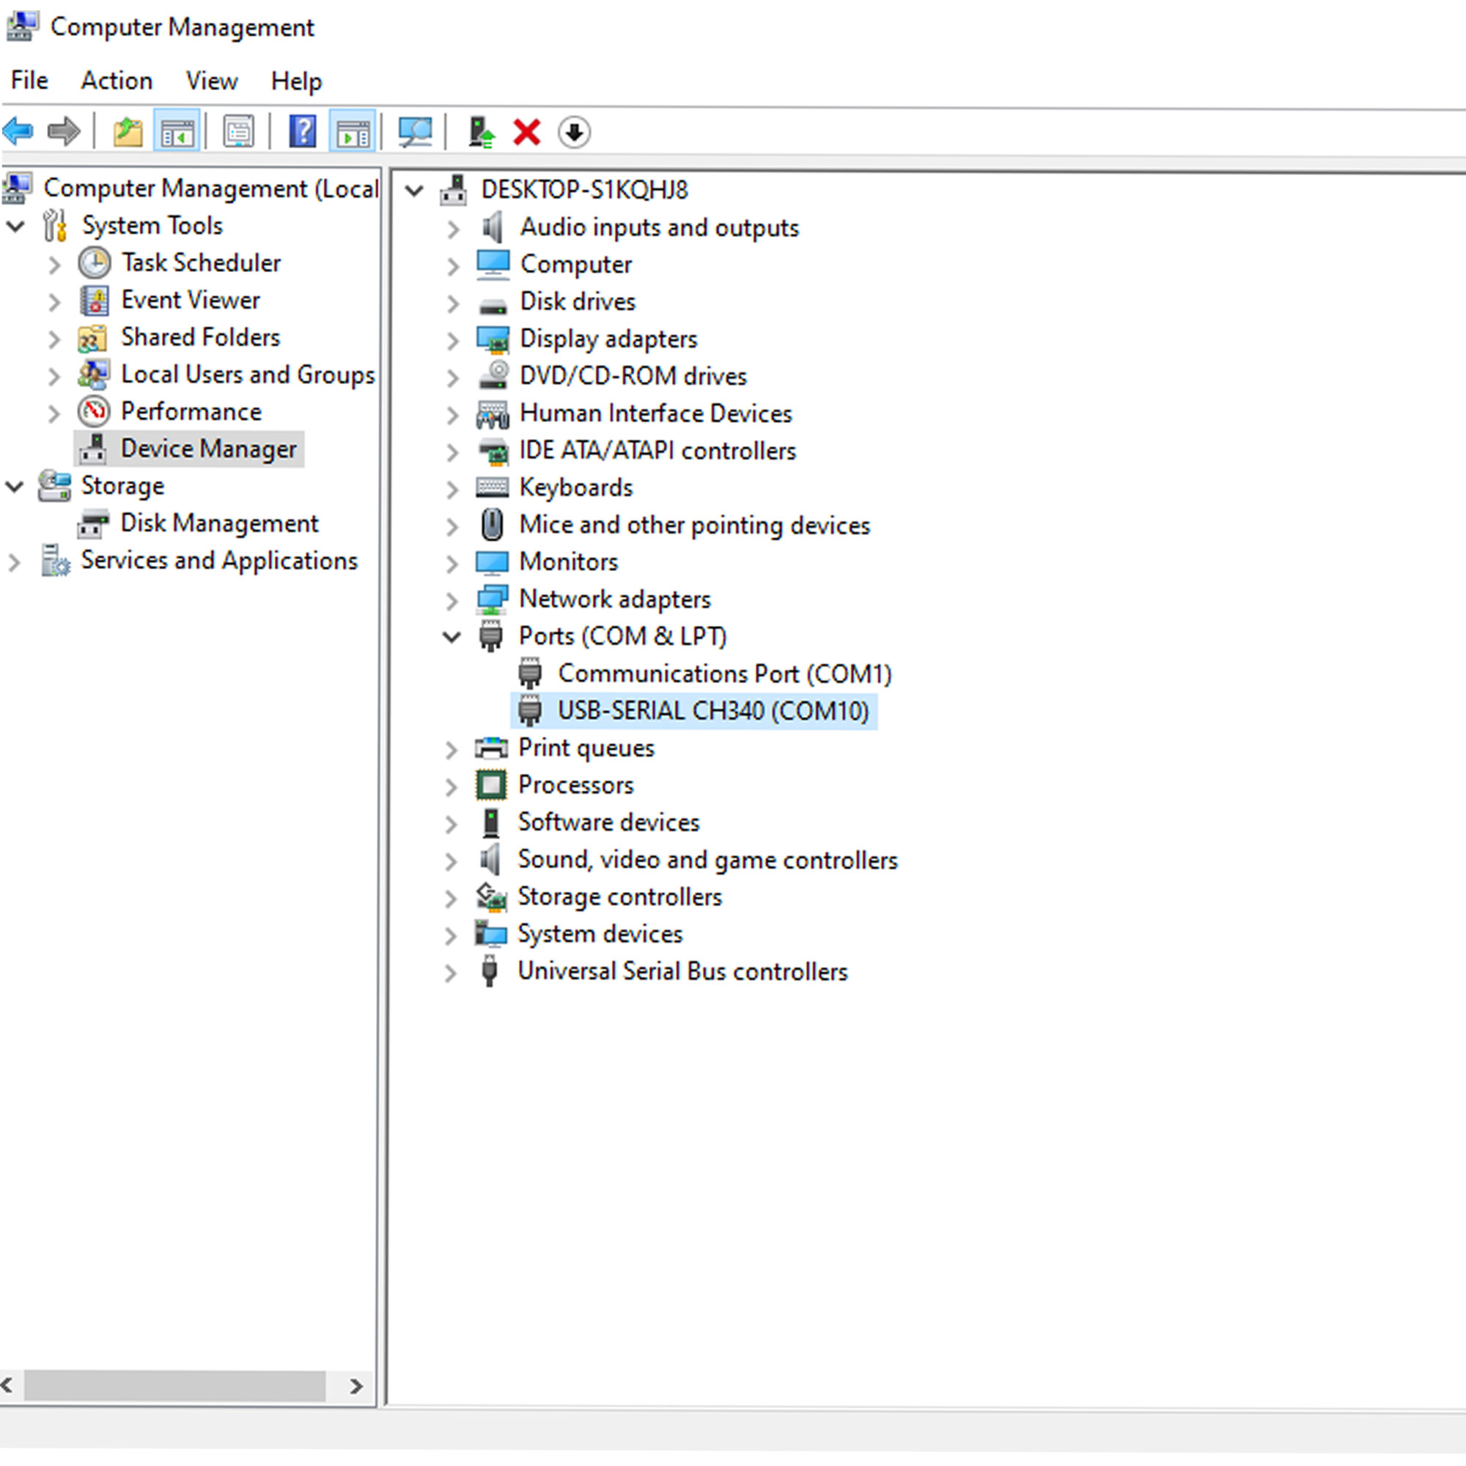Collapse the System Tools node
Viewport: 1466px width, 1466px height.
click(x=15, y=225)
